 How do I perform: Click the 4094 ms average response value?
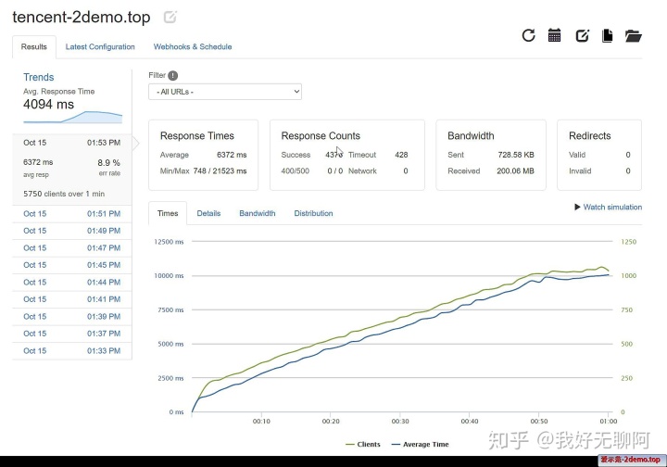[48, 104]
